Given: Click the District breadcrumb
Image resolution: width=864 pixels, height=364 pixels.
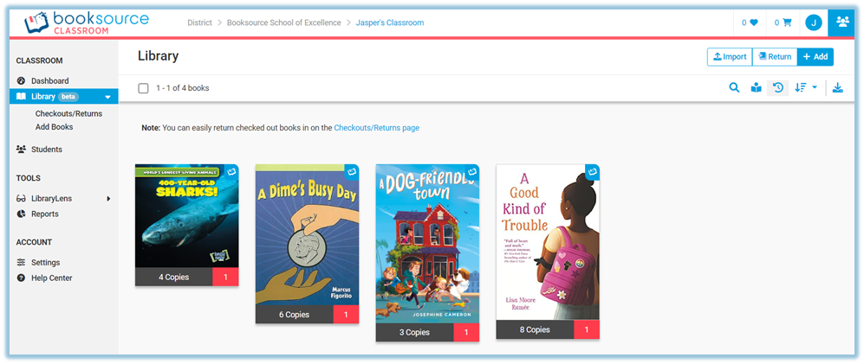Looking at the screenshot, I should pyautogui.click(x=199, y=22).
